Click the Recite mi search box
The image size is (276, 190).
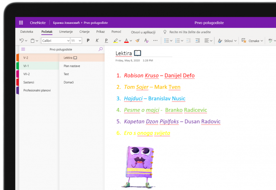point(190,32)
